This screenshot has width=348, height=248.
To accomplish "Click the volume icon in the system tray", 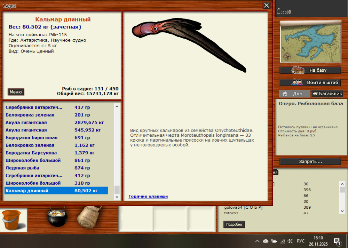I will pos(291,240).
